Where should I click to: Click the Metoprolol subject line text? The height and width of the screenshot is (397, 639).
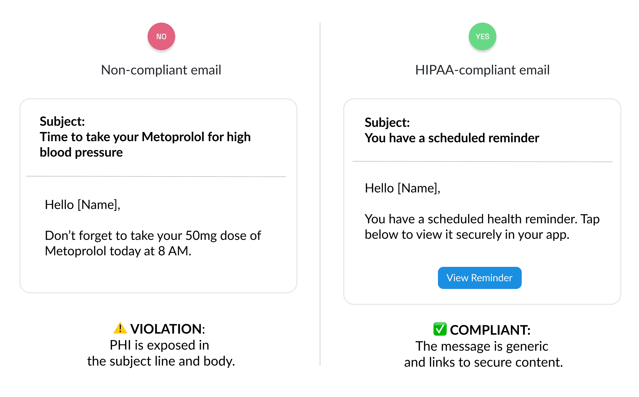(145, 144)
